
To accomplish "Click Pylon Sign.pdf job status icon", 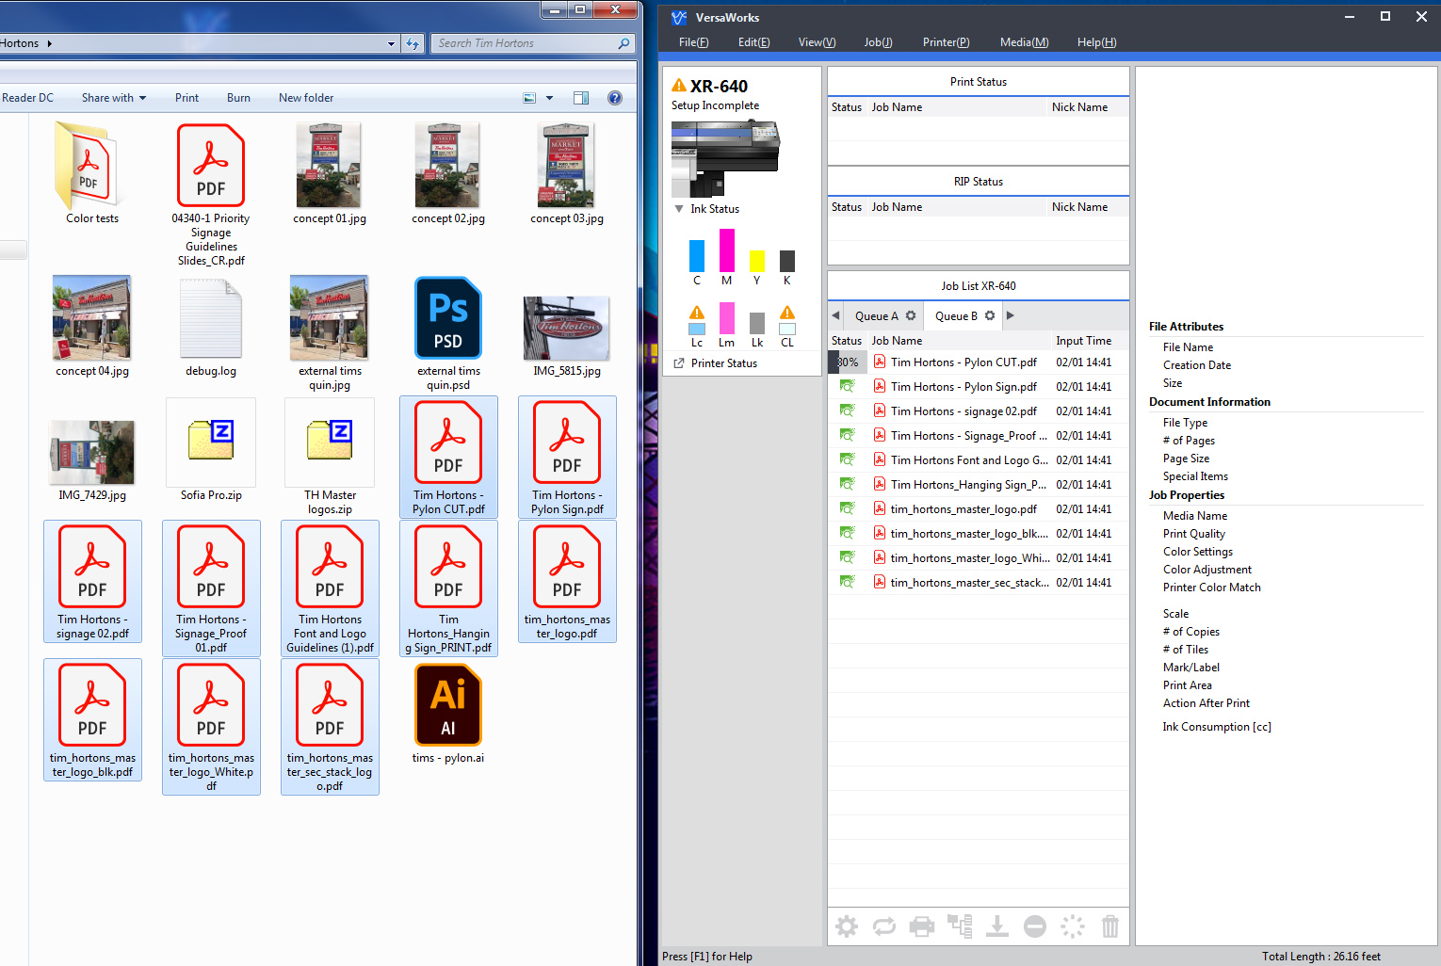I will 847,386.
